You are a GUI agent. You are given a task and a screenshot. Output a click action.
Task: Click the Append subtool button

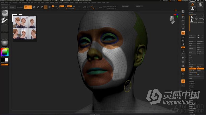tap(200, 47)
